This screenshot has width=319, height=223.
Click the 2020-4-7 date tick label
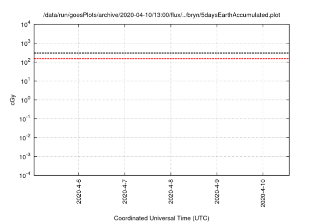click(125, 192)
